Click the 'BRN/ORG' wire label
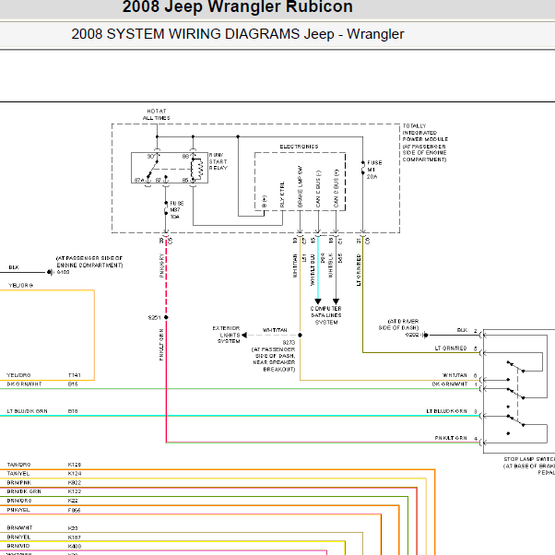 pos(19,501)
